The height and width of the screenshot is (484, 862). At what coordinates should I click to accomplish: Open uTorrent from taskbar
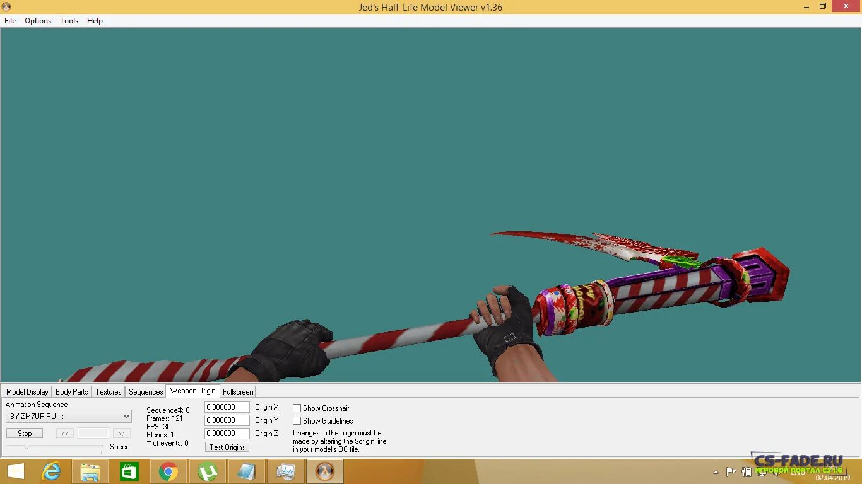(x=208, y=471)
